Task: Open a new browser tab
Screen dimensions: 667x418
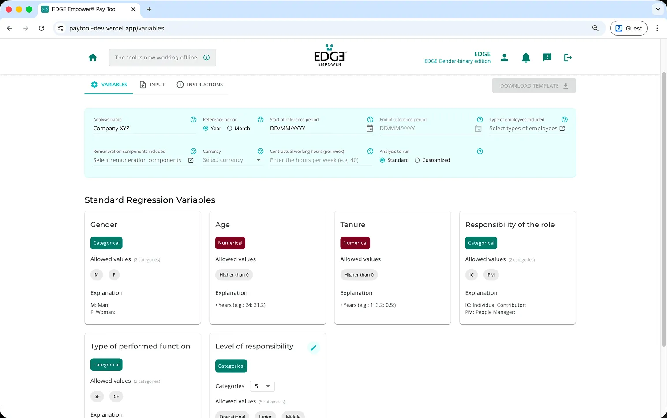Action: pyautogui.click(x=149, y=9)
